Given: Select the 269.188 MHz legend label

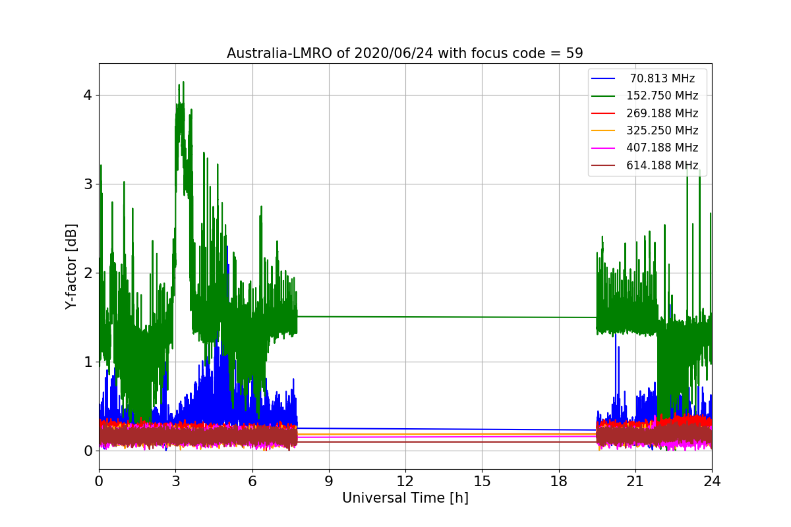Looking at the screenshot, I should (x=662, y=113).
